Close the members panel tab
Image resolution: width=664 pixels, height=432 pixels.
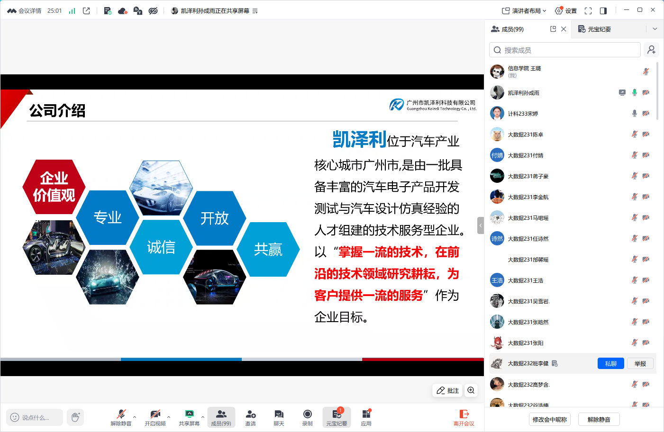click(x=564, y=29)
